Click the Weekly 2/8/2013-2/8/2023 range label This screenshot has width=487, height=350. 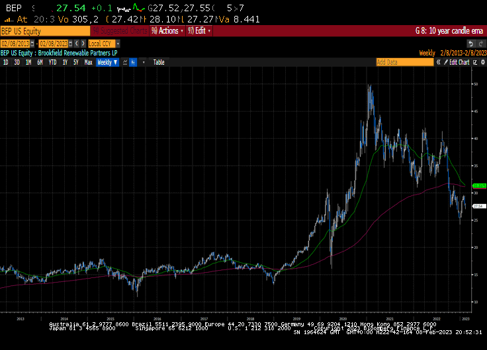pyautogui.click(x=453, y=53)
